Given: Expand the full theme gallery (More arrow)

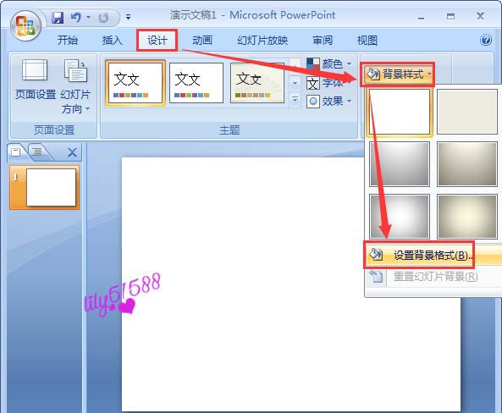Looking at the screenshot, I should pos(295,100).
